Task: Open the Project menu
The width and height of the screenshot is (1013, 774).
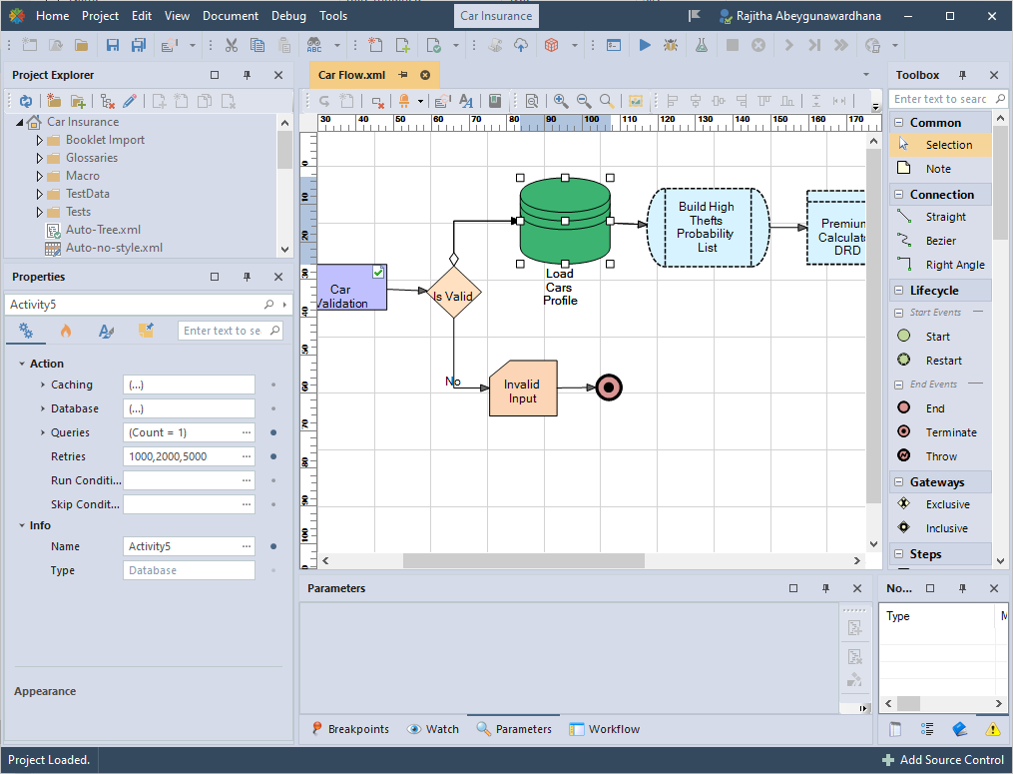Action: 100,16
